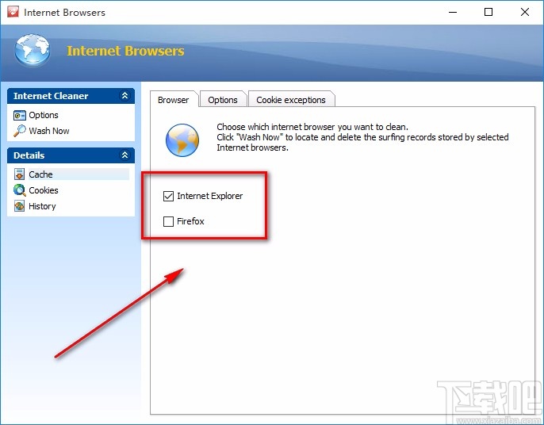Collapse the Details panel
This screenshot has width=544, height=425.
(x=125, y=155)
